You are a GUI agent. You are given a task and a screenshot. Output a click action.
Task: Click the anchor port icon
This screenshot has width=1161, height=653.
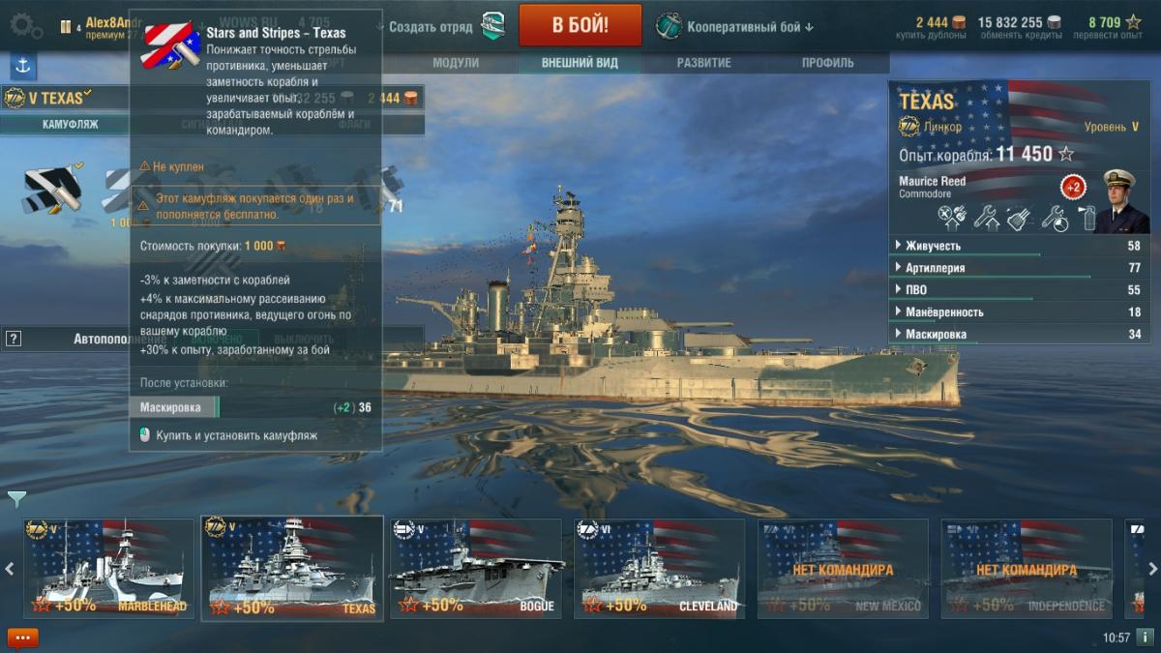click(x=22, y=66)
